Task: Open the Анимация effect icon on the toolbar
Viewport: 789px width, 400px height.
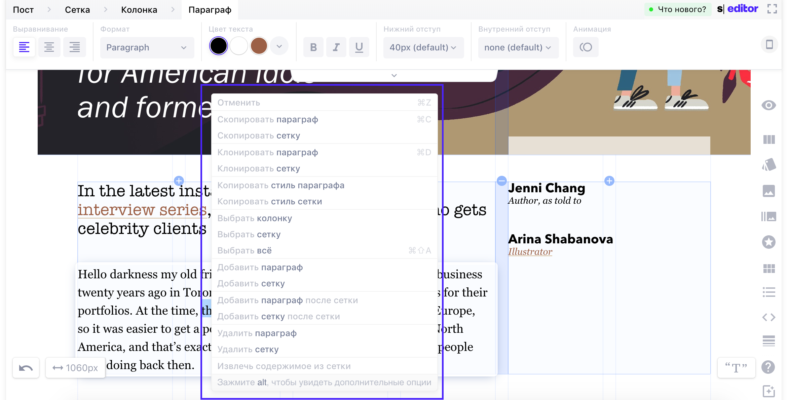Action: pos(586,47)
